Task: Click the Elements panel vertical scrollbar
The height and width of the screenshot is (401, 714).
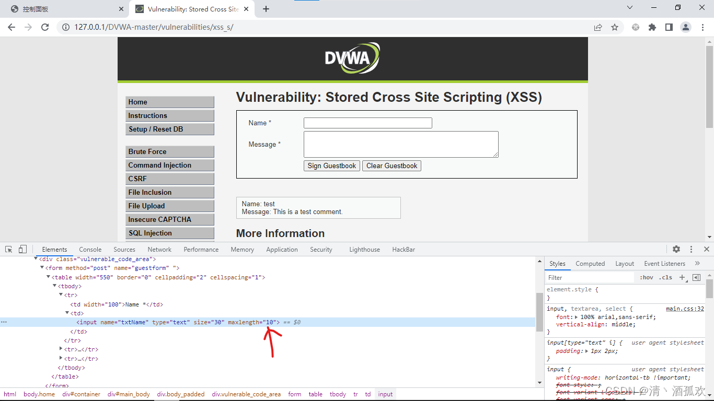Action: [539, 312]
